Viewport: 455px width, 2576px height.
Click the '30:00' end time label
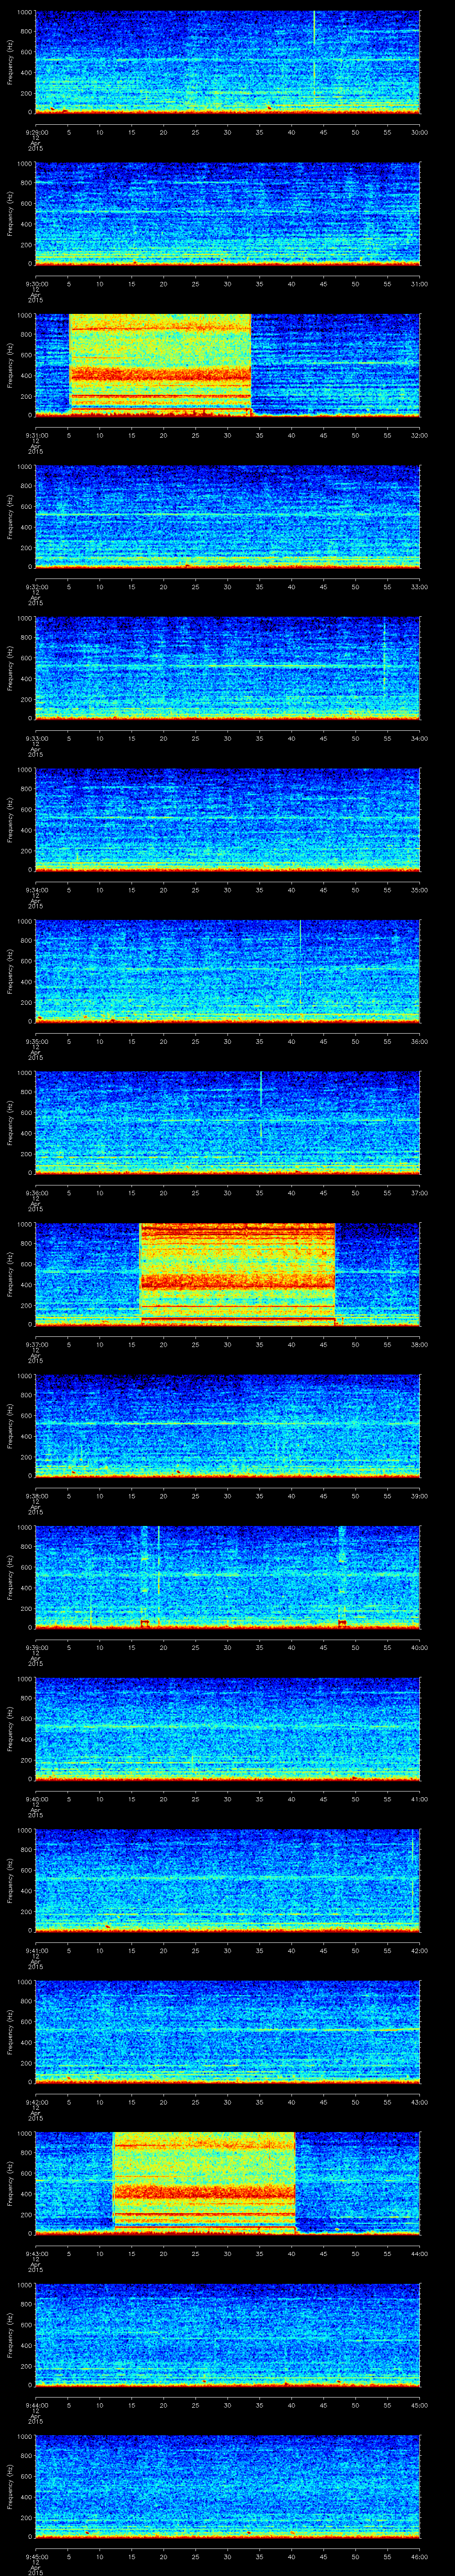coord(420,132)
